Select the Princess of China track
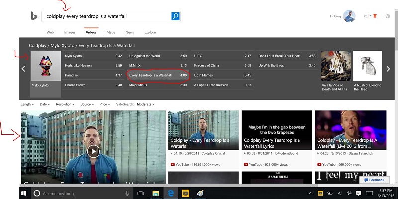 [x=222, y=66]
